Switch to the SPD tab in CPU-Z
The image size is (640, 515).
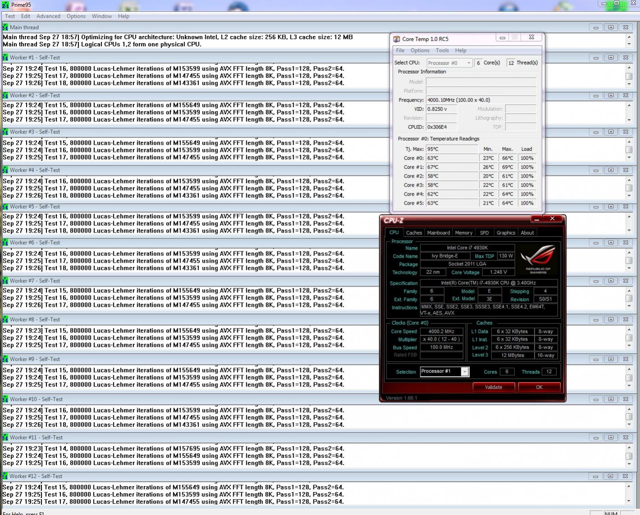pyautogui.click(x=484, y=233)
